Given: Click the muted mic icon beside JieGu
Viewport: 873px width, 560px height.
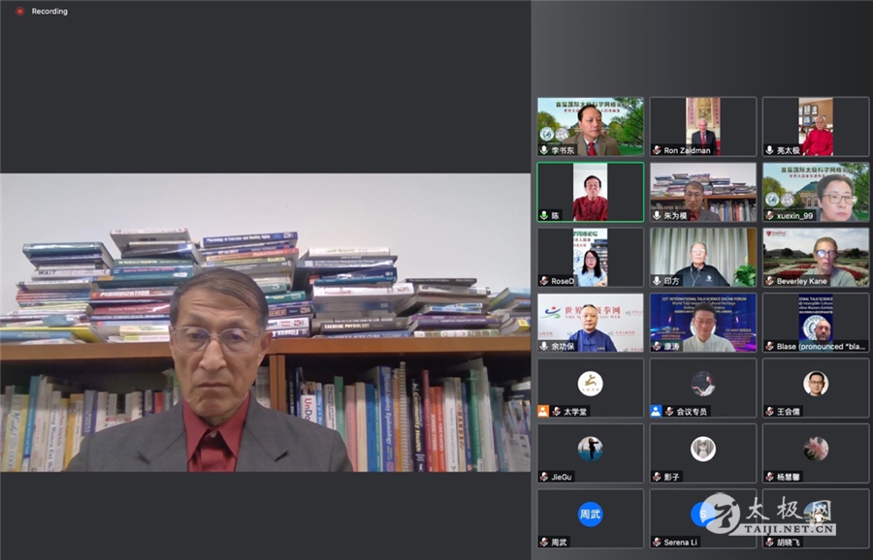Looking at the screenshot, I should tap(544, 477).
